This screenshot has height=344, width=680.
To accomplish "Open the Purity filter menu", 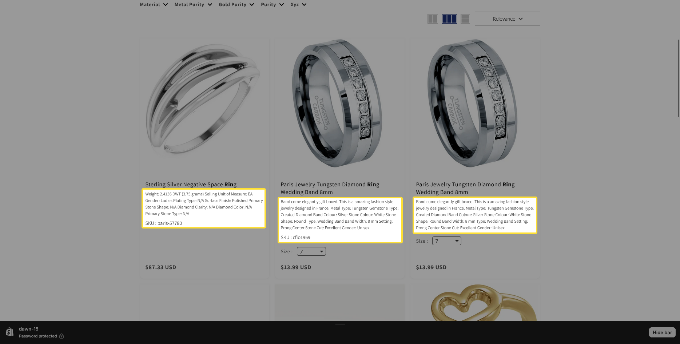I will (273, 4).
